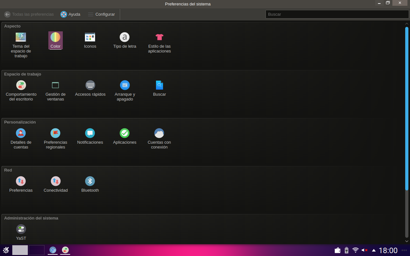
Task: Open Notificaciones settings
Action: click(90, 136)
